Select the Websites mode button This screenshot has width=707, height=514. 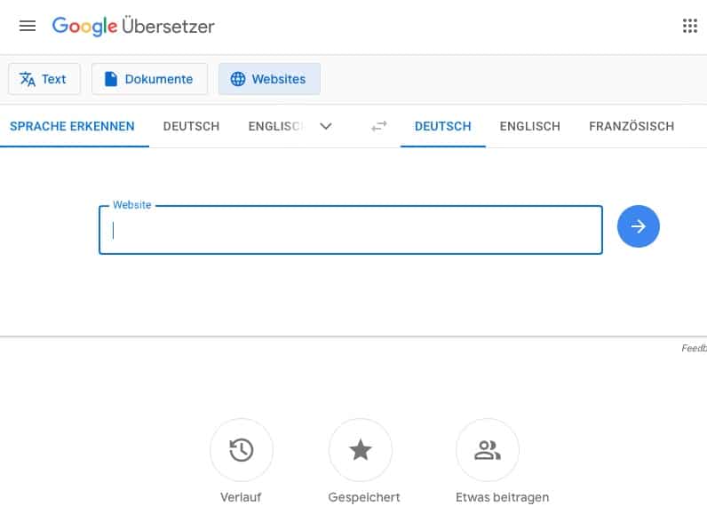coord(269,79)
